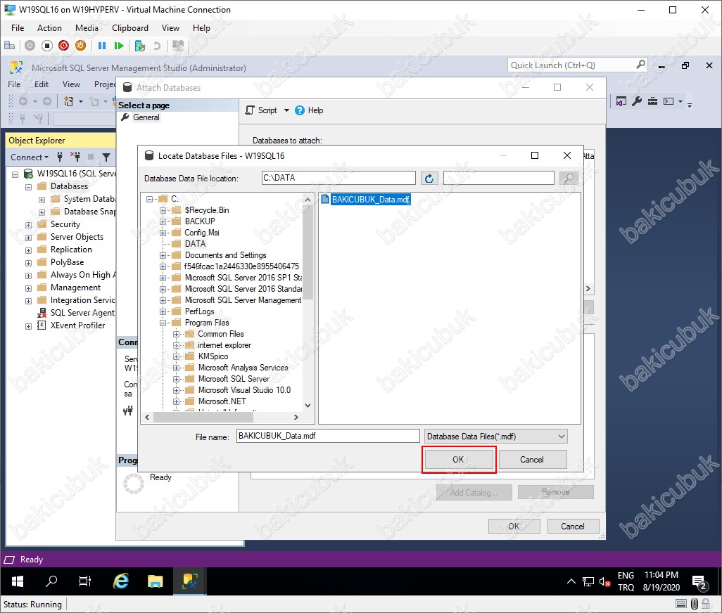The height and width of the screenshot is (613, 722).
Task: Open the Media menu
Action: point(87,28)
